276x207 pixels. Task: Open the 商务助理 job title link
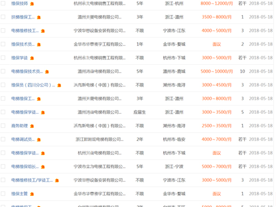(19, 126)
